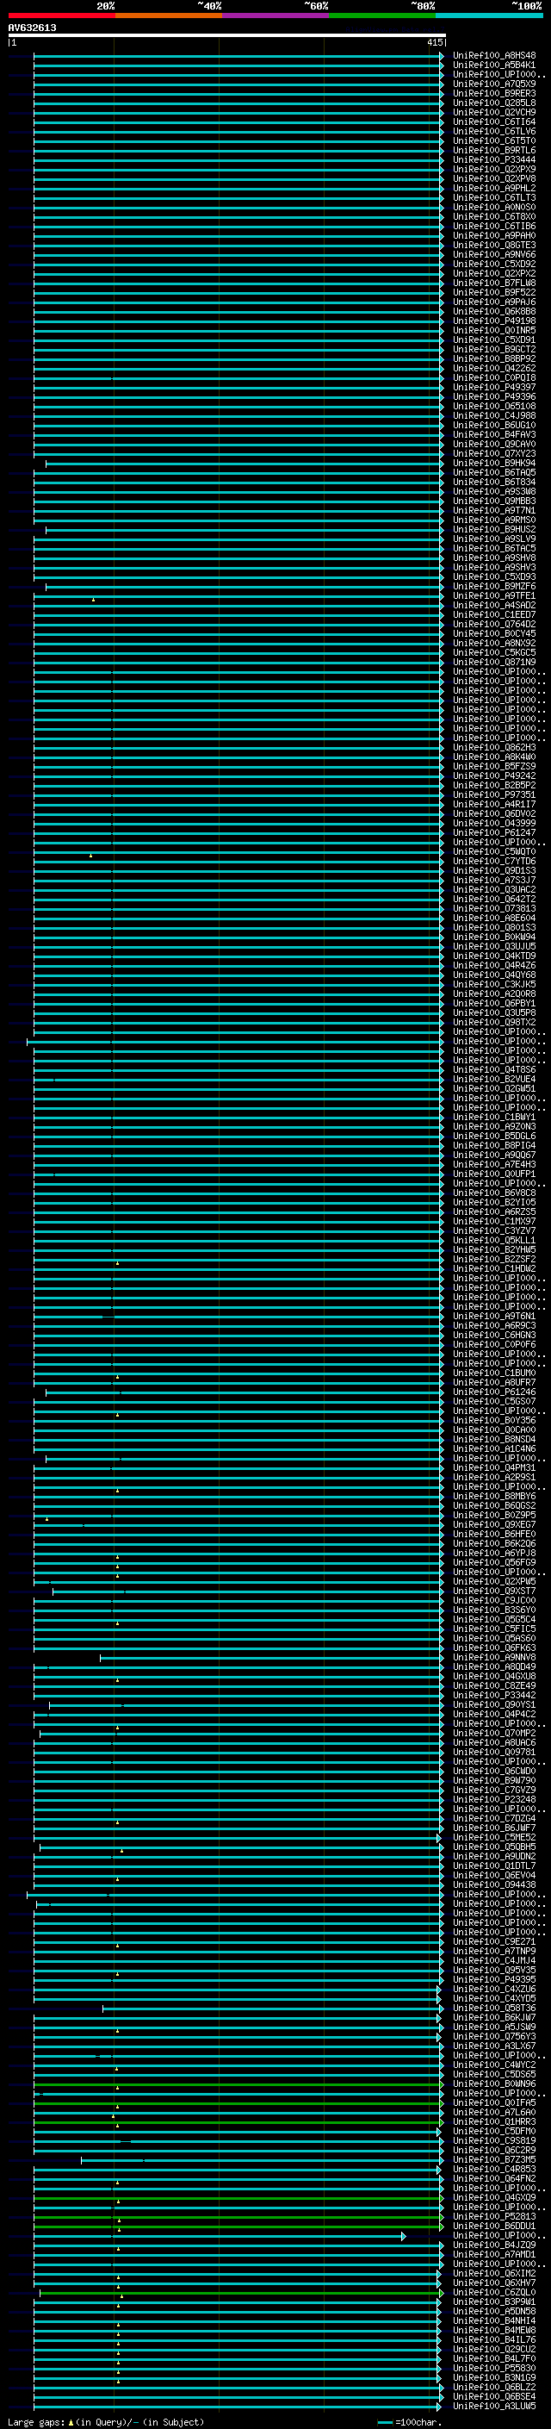Click the green alignment bar for UniRef100_Q1HRR3
This screenshot has width=551, height=2429.
click(x=238, y=2121)
